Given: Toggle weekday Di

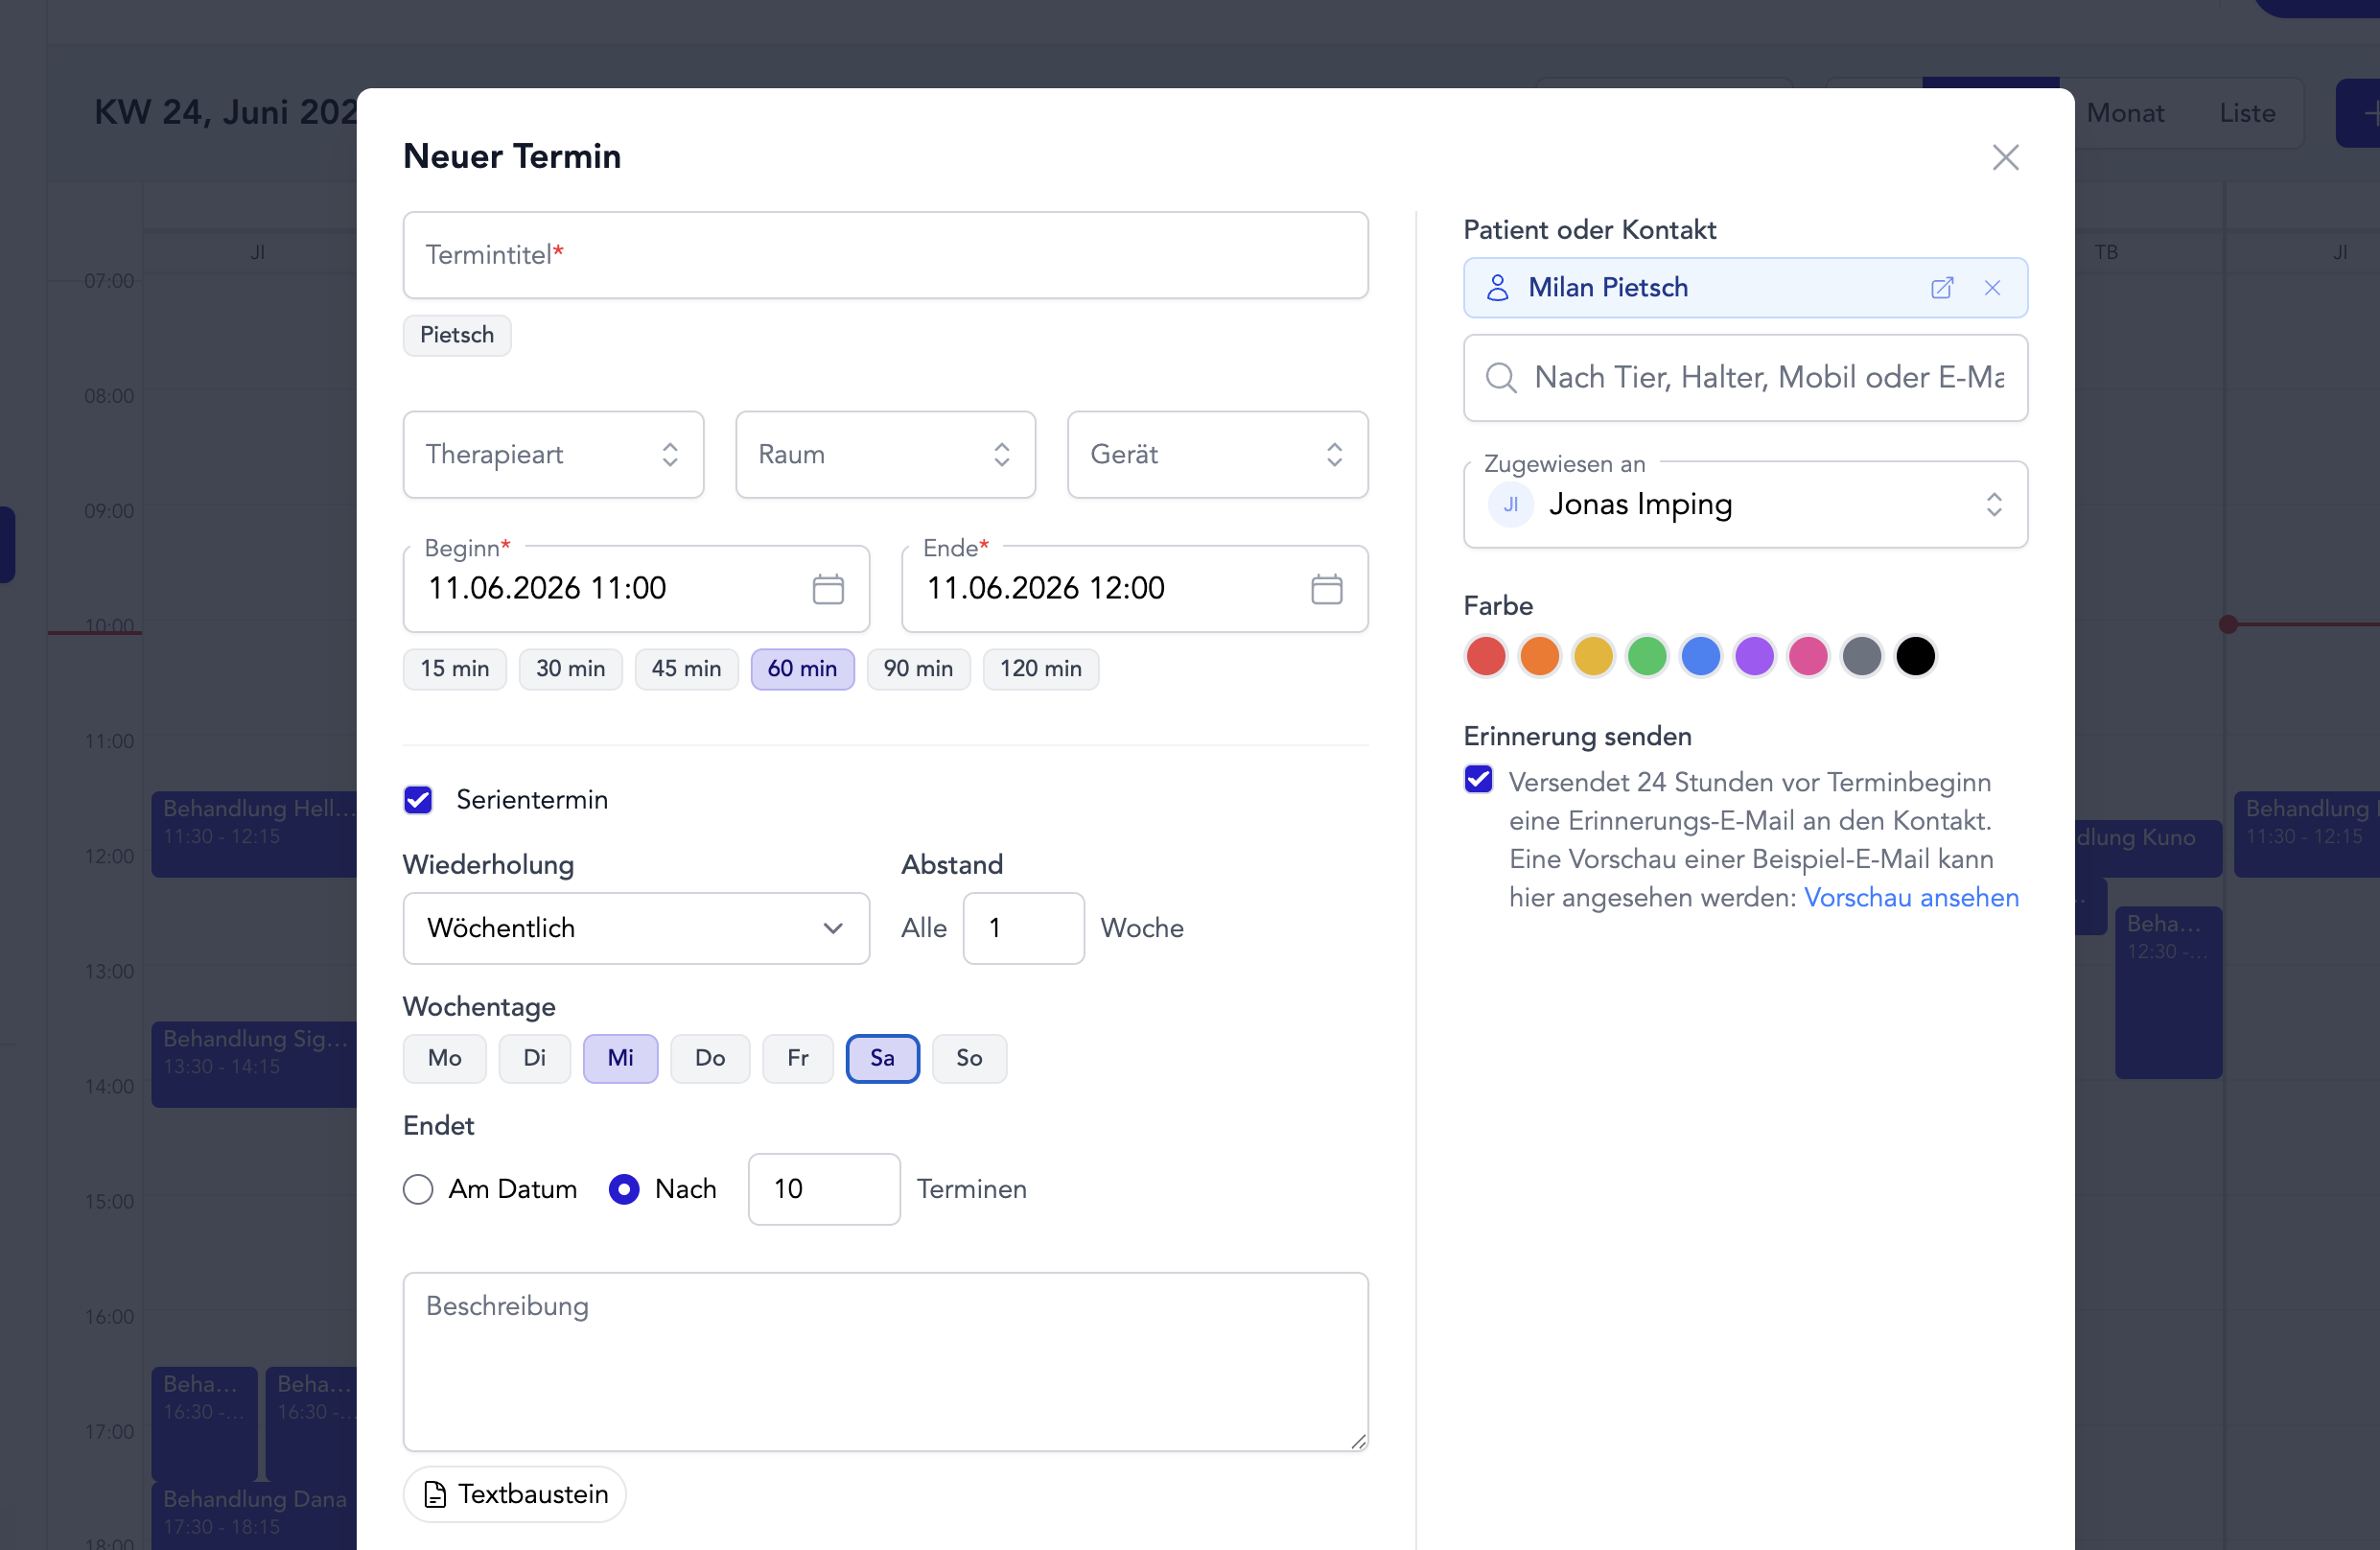Looking at the screenshot, I should click(534, 1058).
